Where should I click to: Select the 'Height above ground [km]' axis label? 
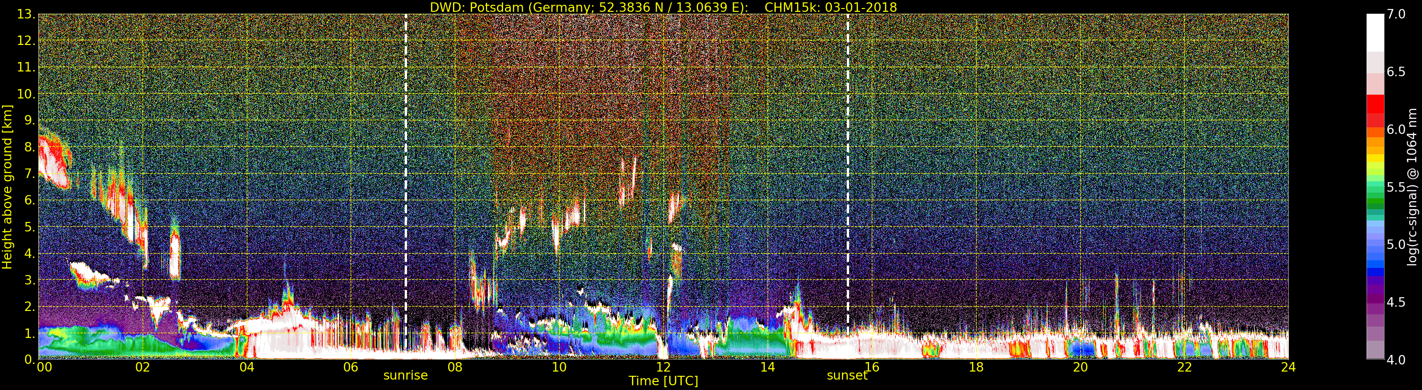pyautogui.click(x=7, y=187)
